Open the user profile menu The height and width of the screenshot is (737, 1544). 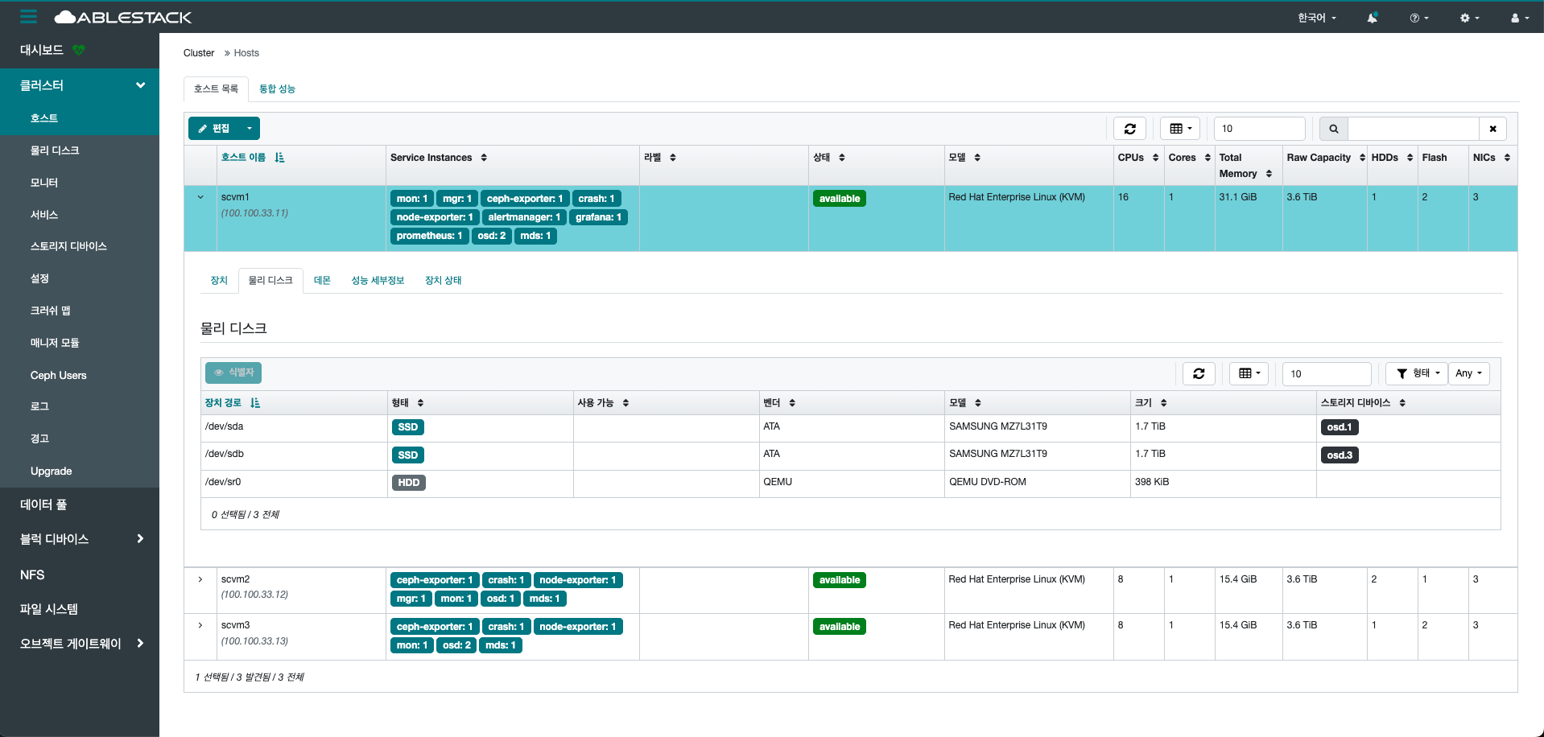click(x=1519, y=18)
